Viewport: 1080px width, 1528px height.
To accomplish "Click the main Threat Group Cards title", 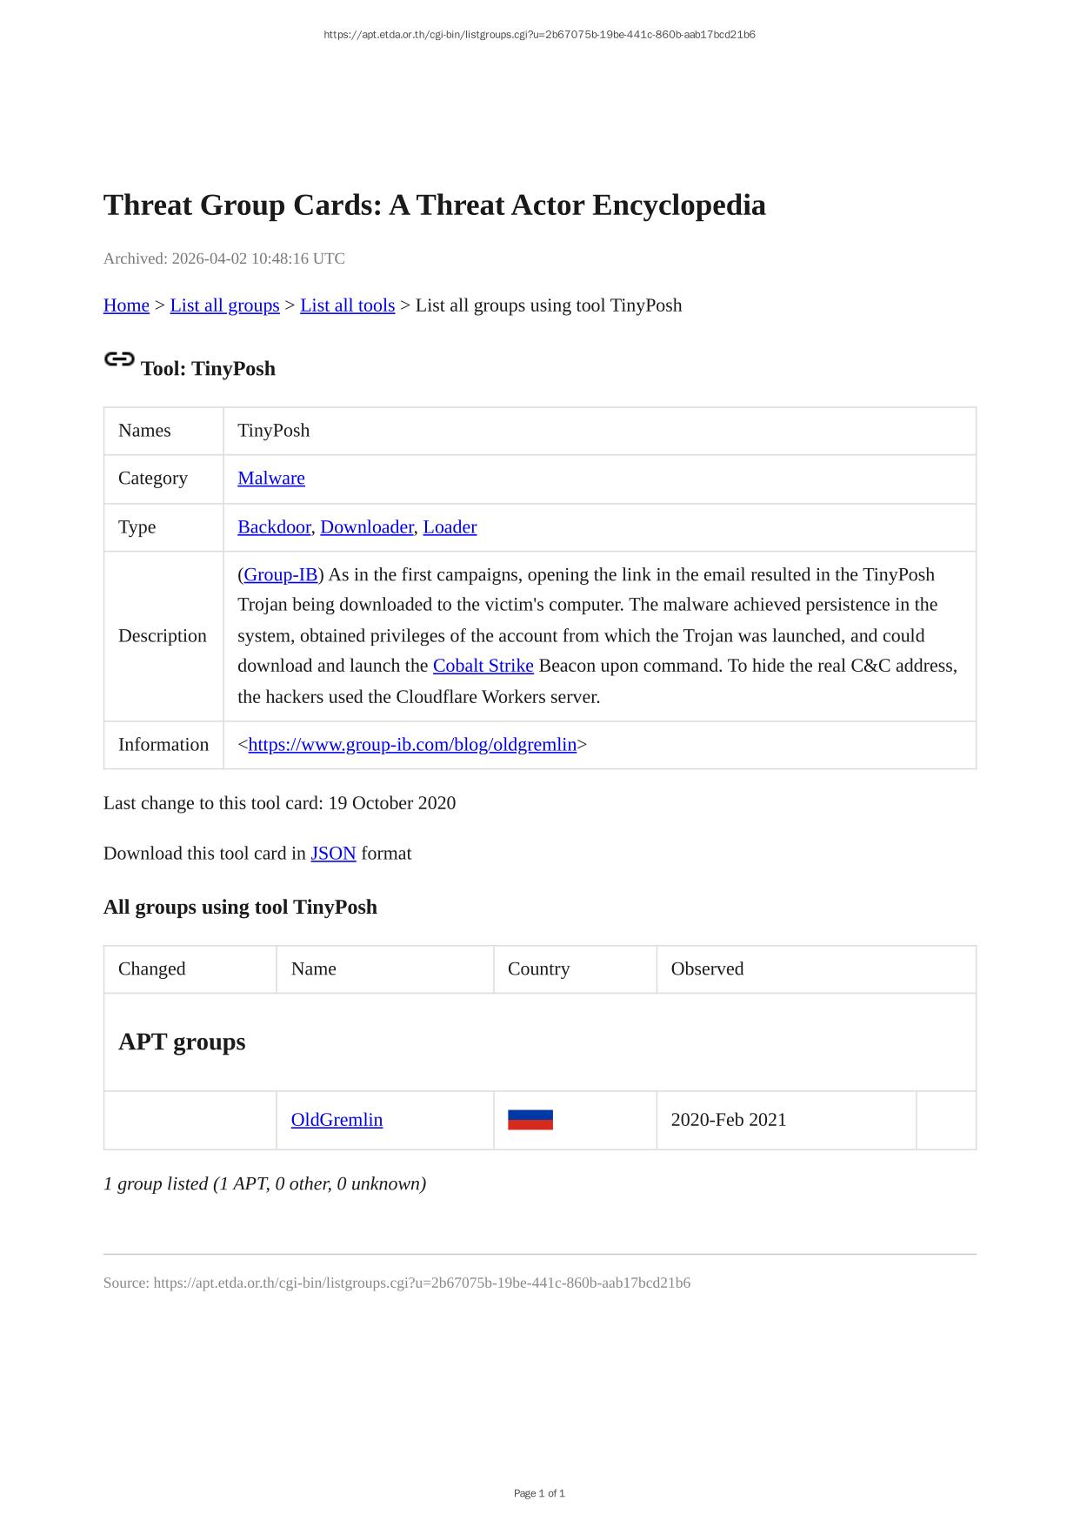I will (434, 205).
